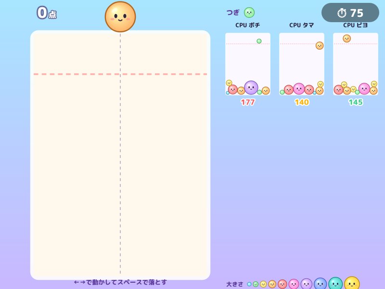Click the yellow ball in CPU ポチ board
This screenshot has width=385, height=289.
(x=229, y=83)
